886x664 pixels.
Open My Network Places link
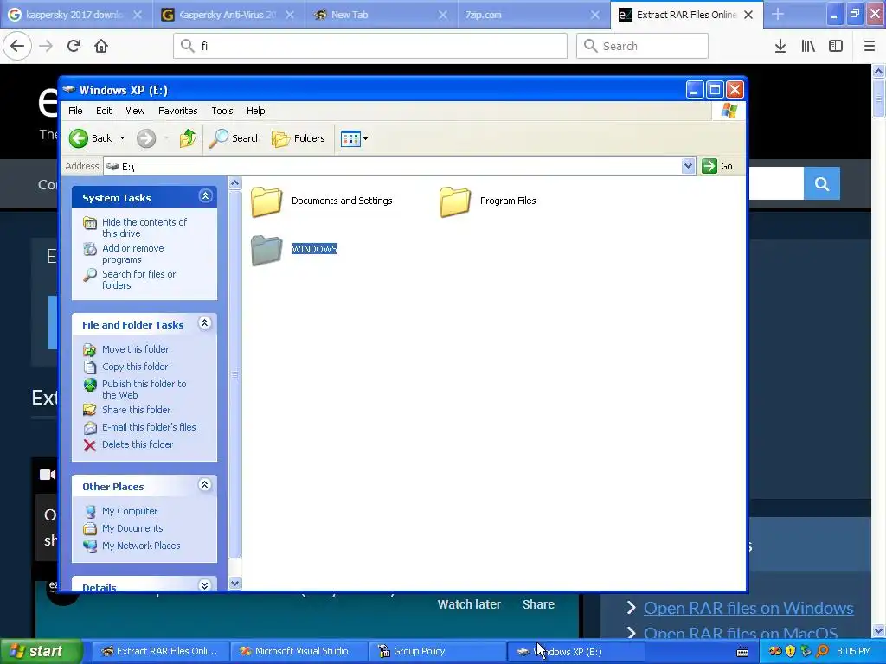click(x=141, y=546)
